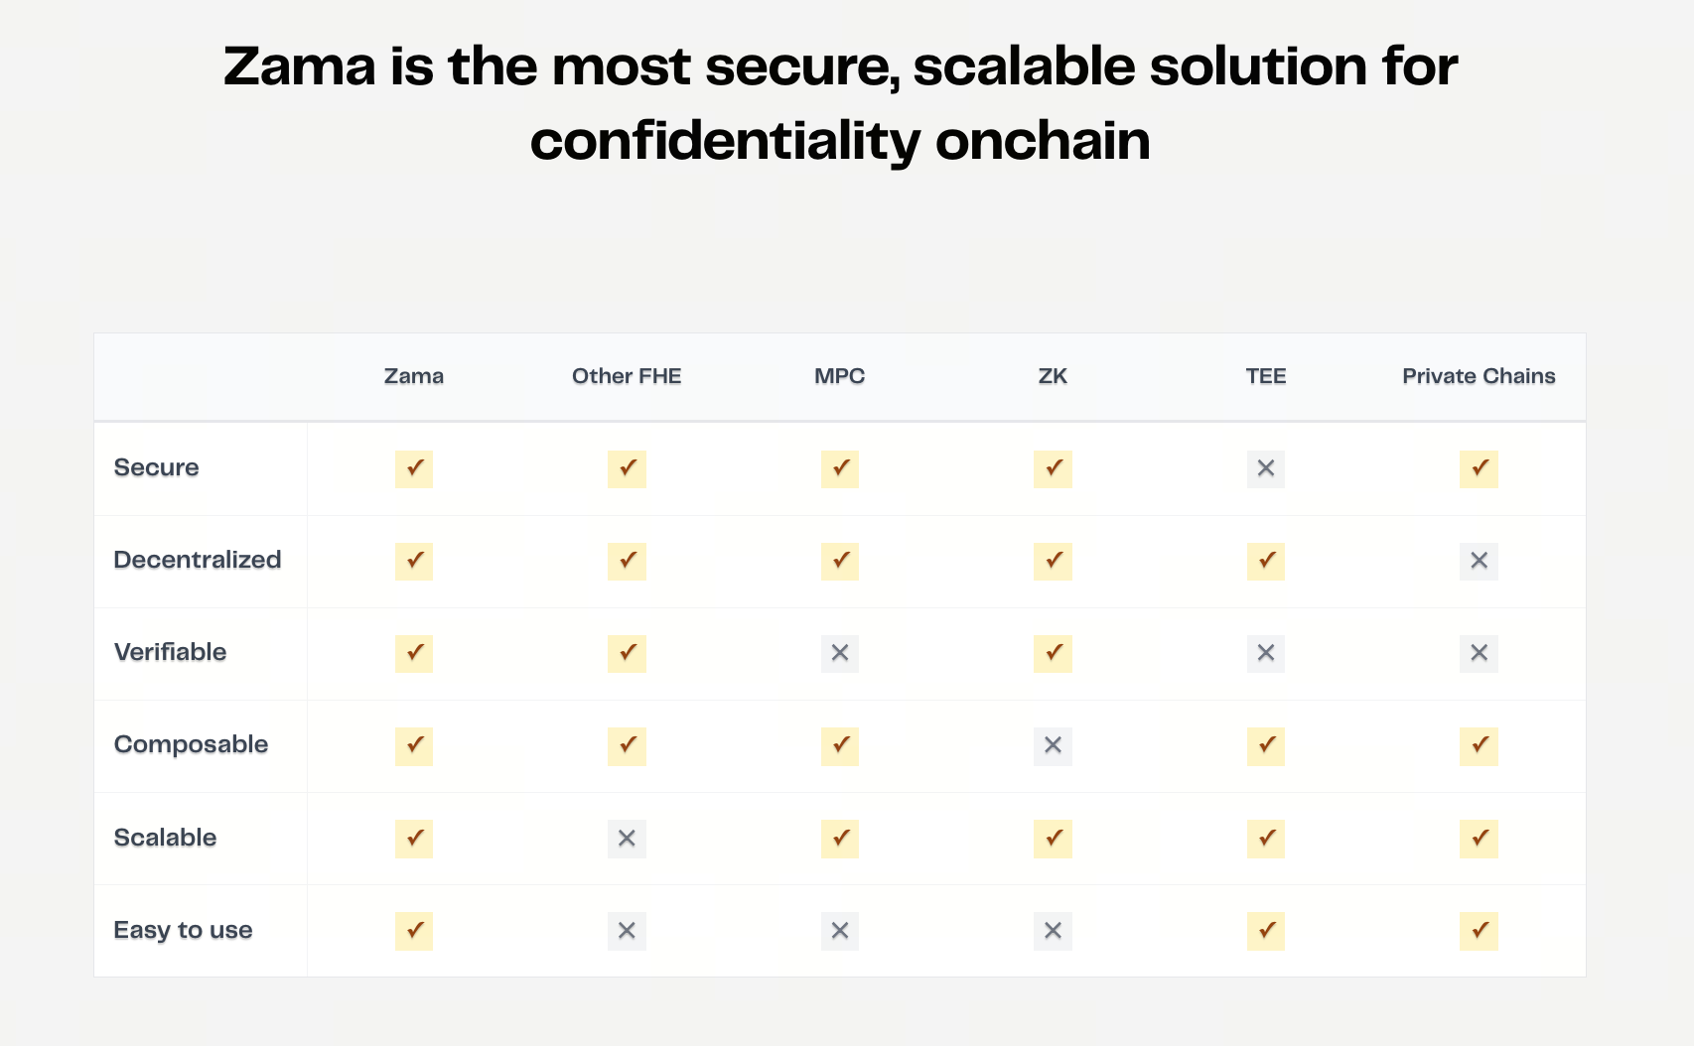1694x1046 pixels.
Task: Click the Private Chains column header
Action: [1479, 376]
